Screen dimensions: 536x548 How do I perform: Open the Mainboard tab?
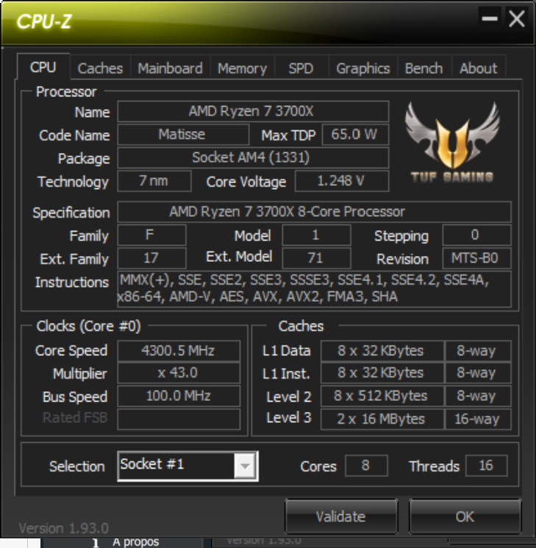tap(170, 68)
